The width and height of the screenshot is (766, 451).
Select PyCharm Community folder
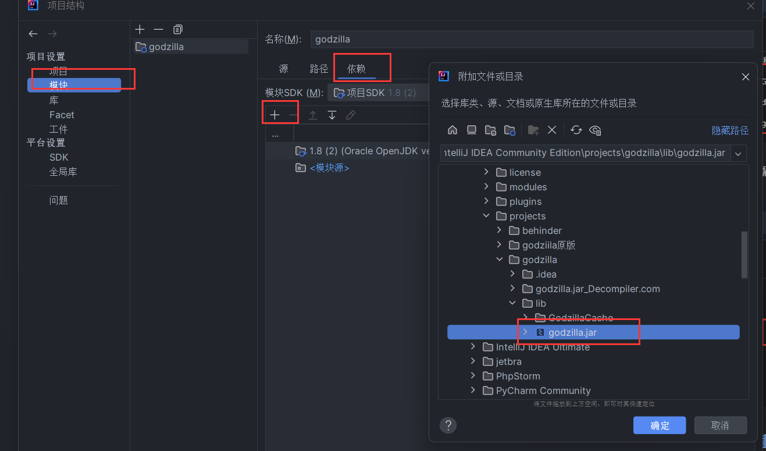(543, 390)
